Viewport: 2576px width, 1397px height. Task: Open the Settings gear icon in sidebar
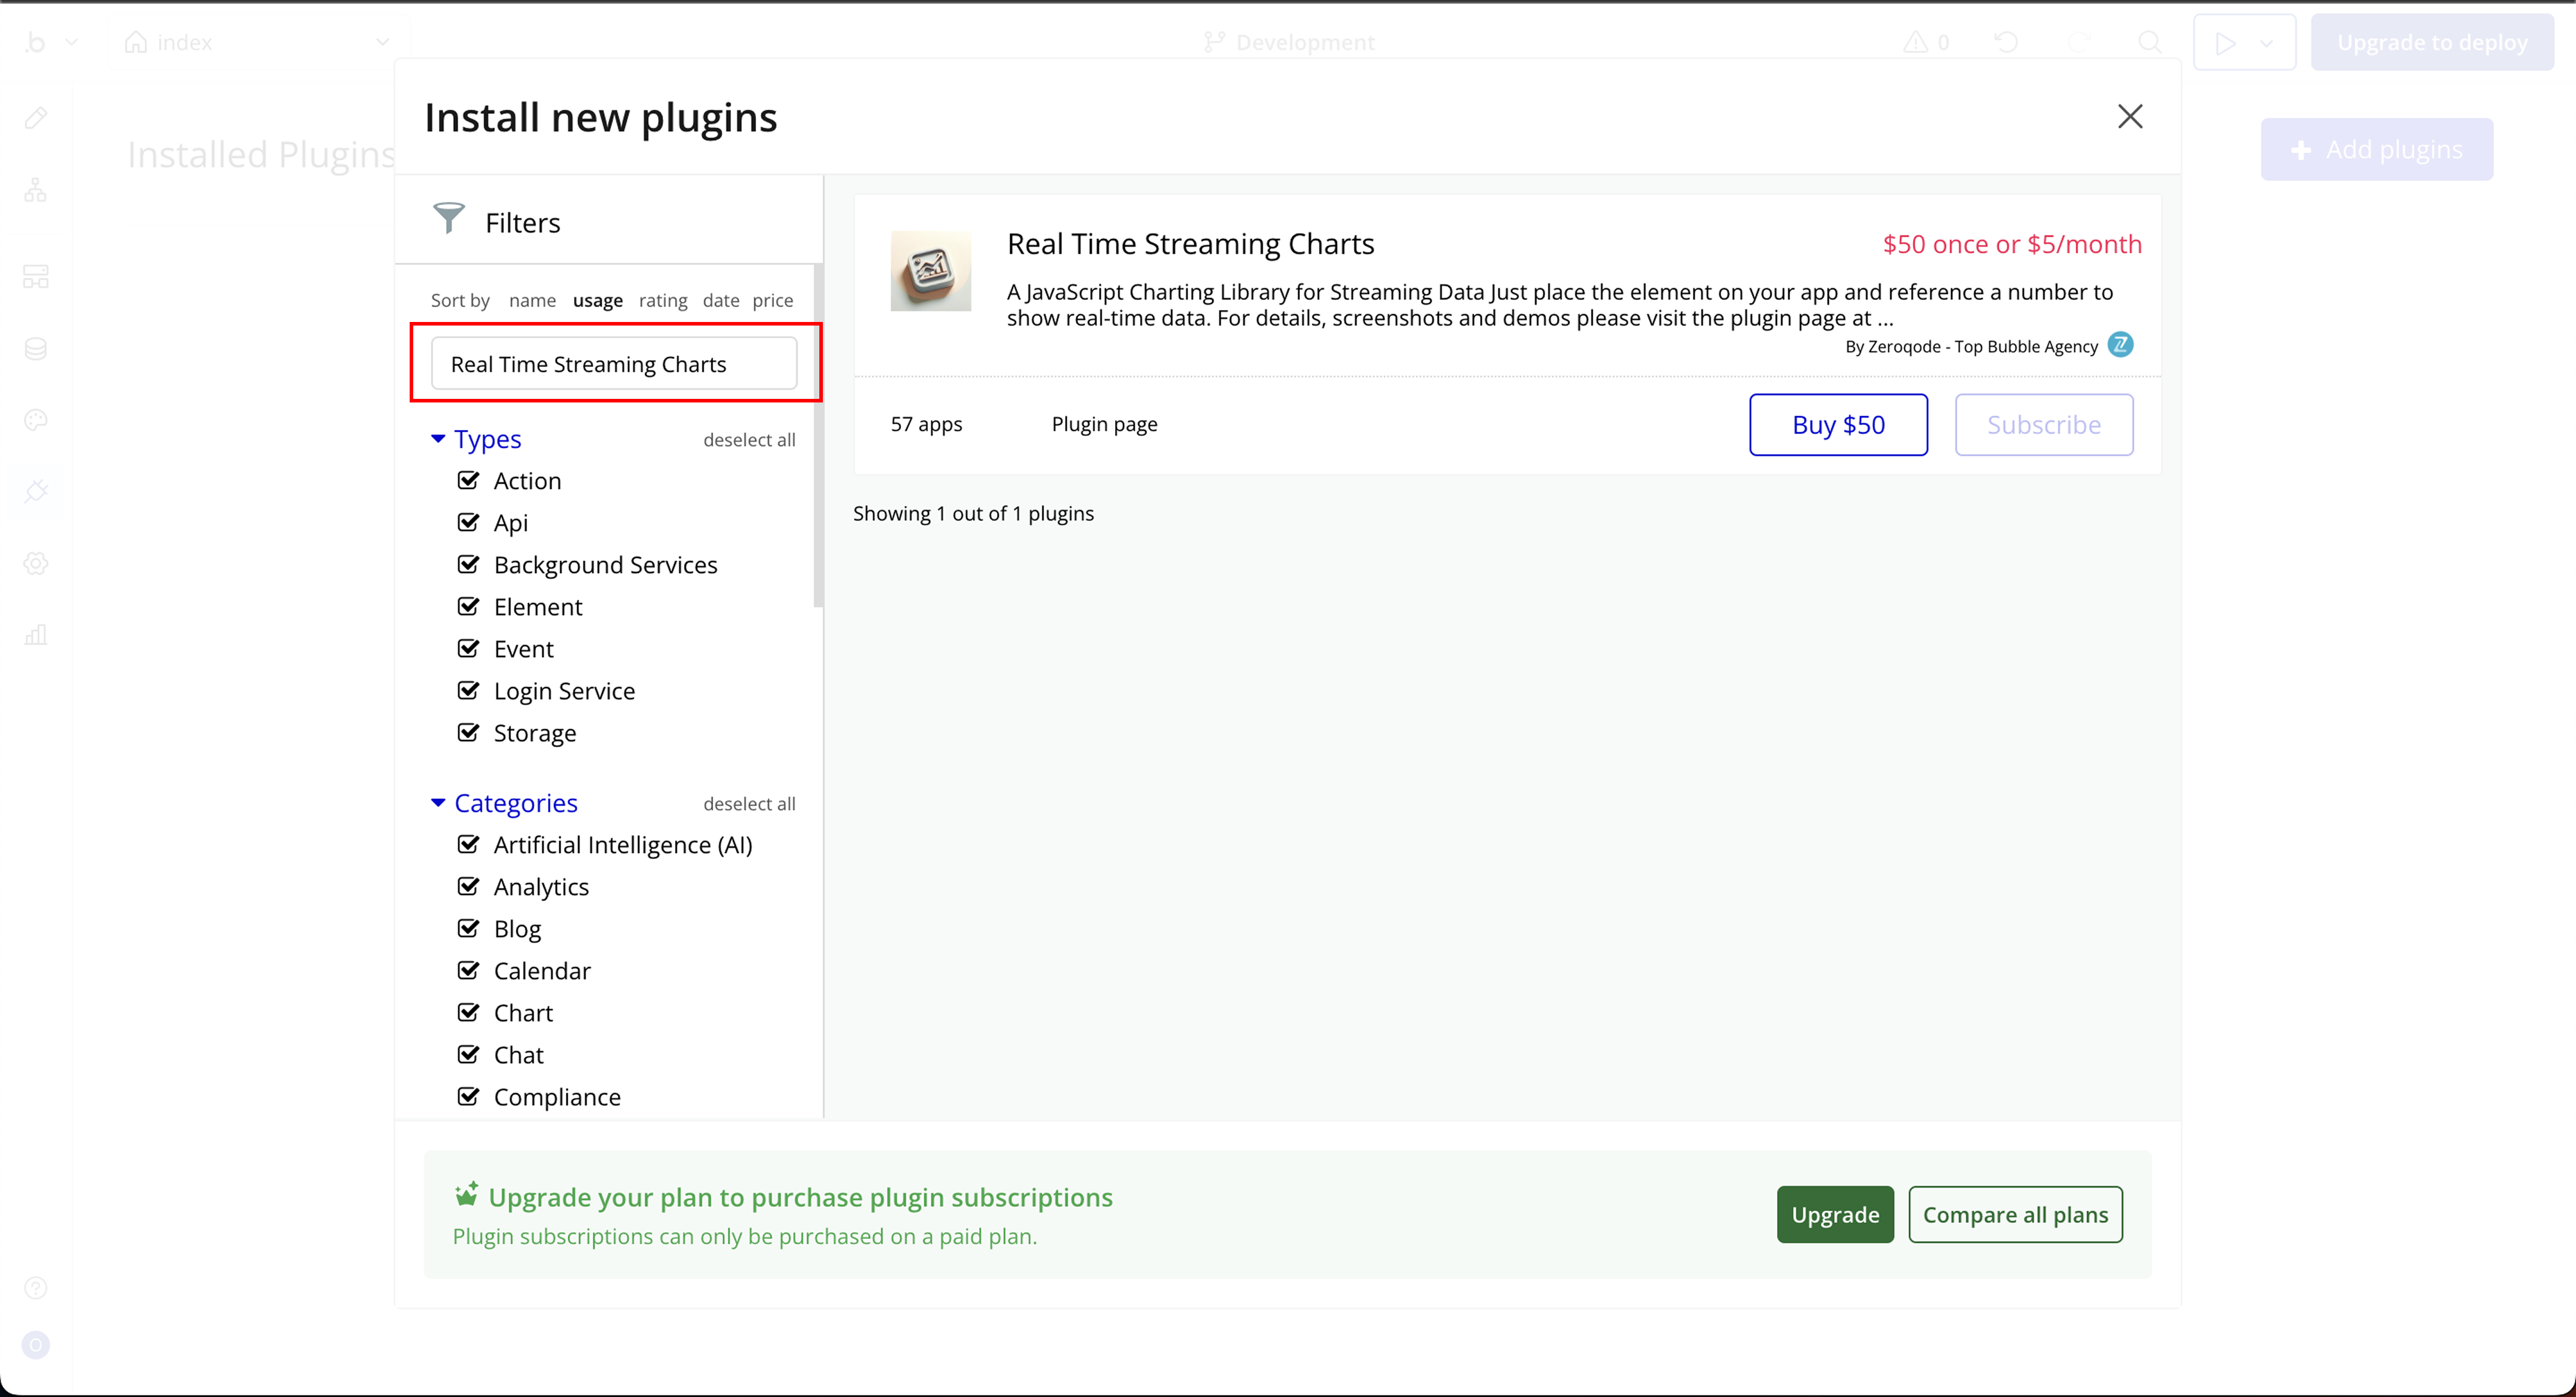(36, 563)
